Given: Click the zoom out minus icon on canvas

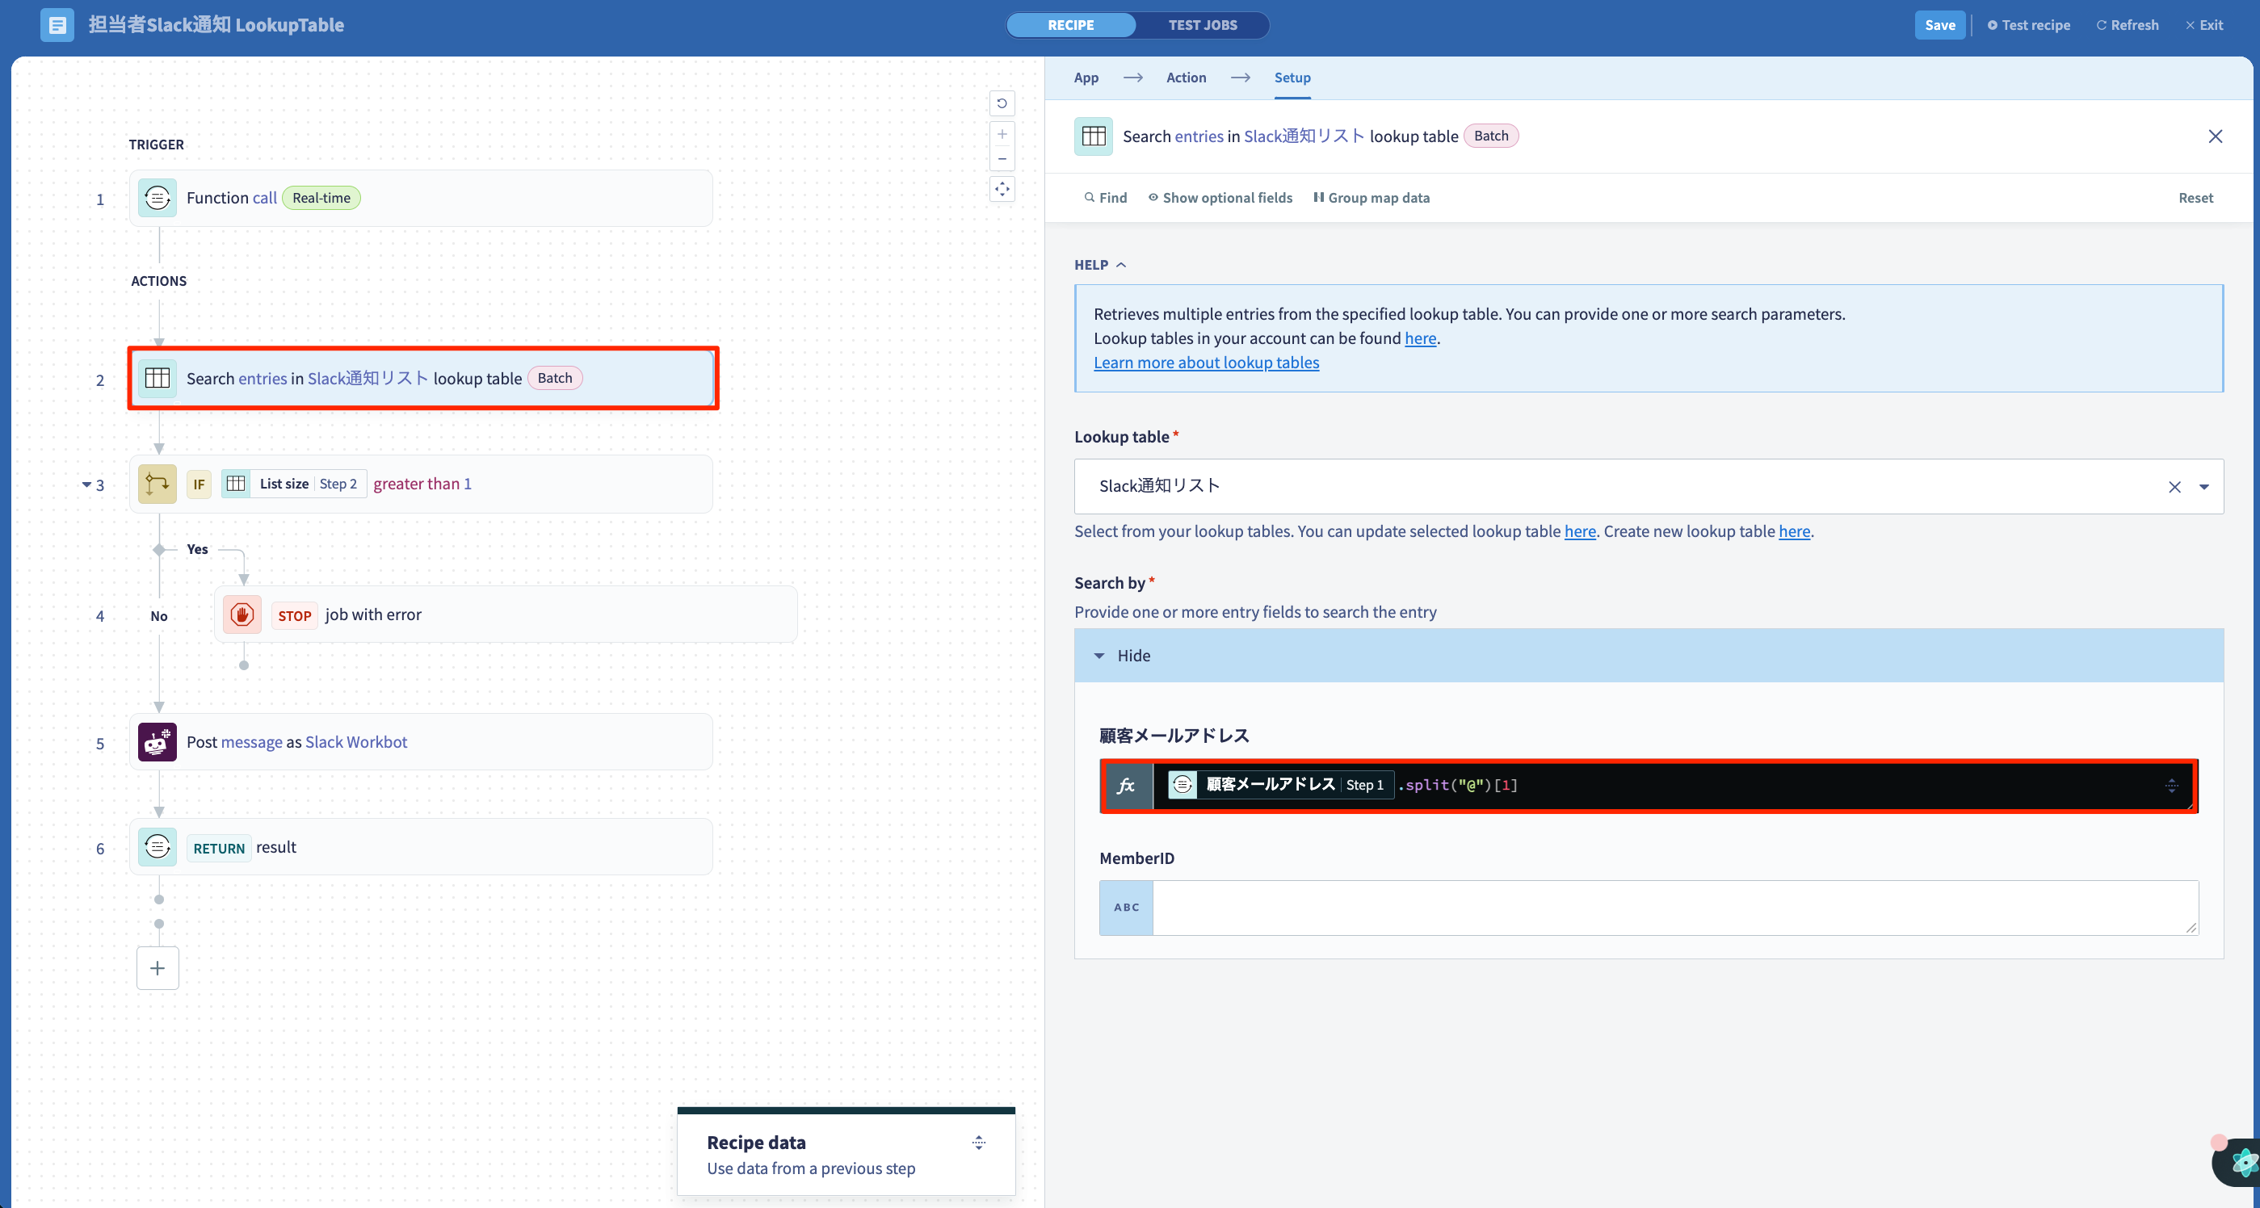Looking at the screenshot, I should 1002,160.
